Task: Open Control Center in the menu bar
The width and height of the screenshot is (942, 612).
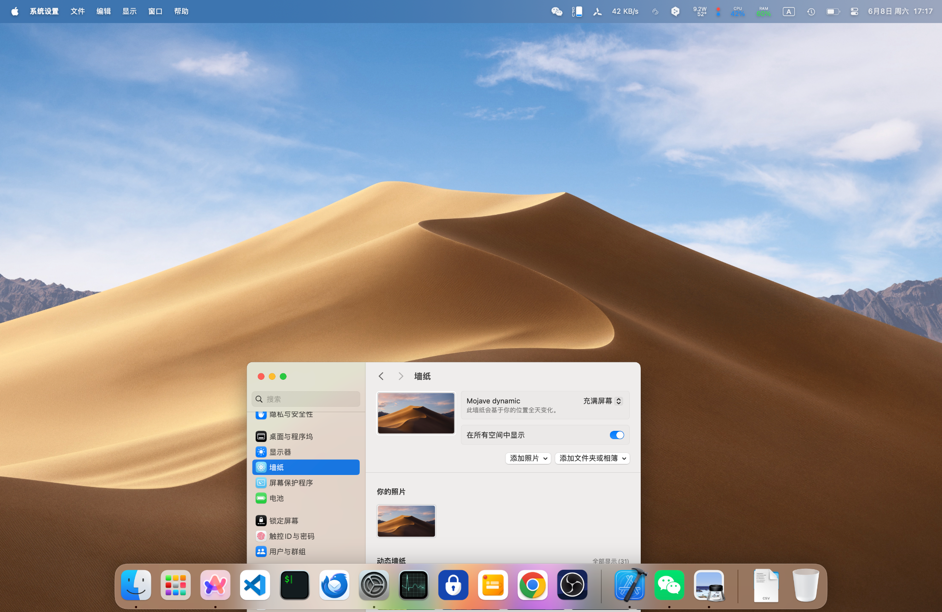Action: pos(854,11)
